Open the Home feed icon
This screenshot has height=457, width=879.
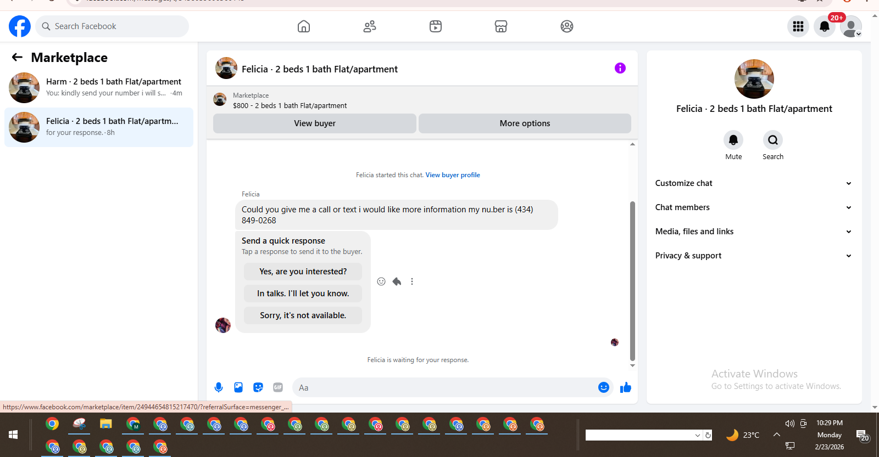(304, 26)
